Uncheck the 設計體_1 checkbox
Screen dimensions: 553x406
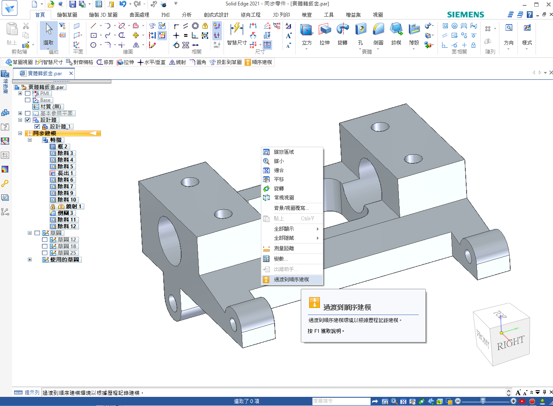[x=37, y=127]
